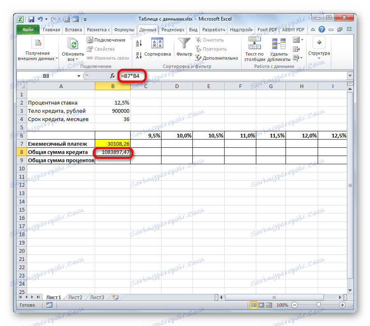Click the 100% zoom level
Image resolution: width=370 pixels, height=326 pixels.
[282, 305]
